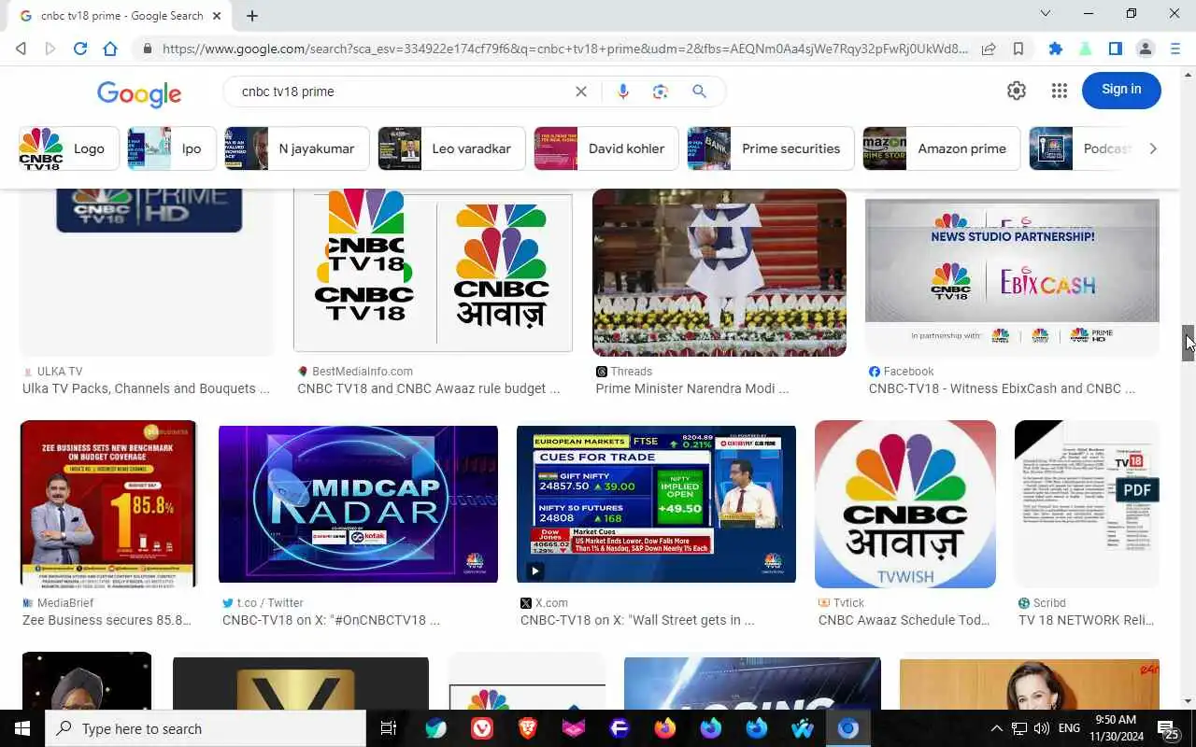
Task: Open the Facebook EbixCash result link
Action: (1002, 388)
